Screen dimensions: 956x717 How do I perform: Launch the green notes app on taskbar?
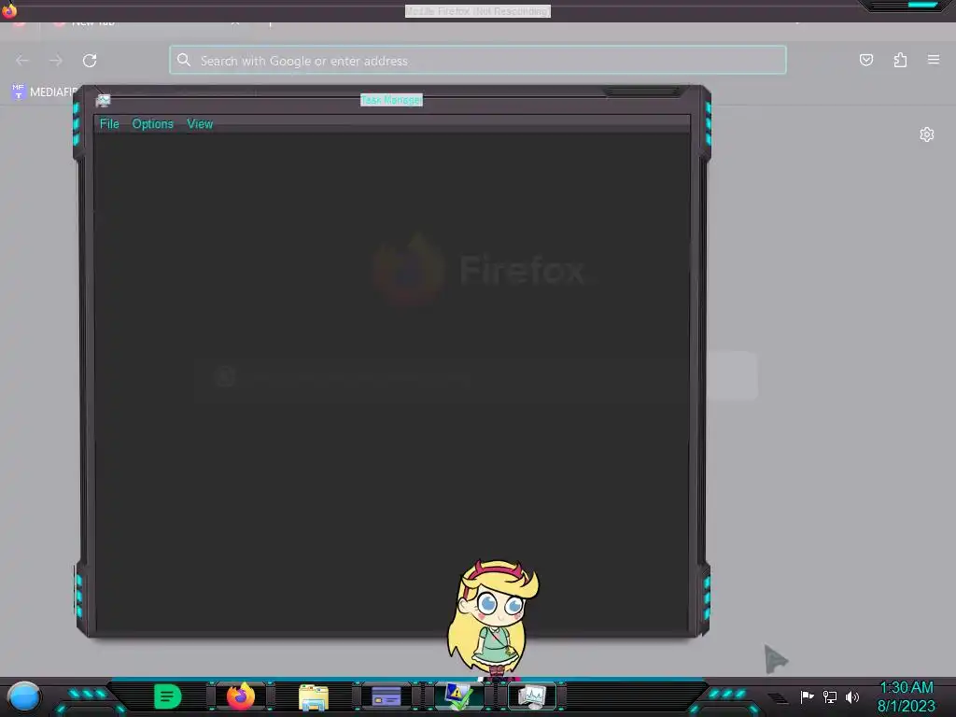click(168, 696)
